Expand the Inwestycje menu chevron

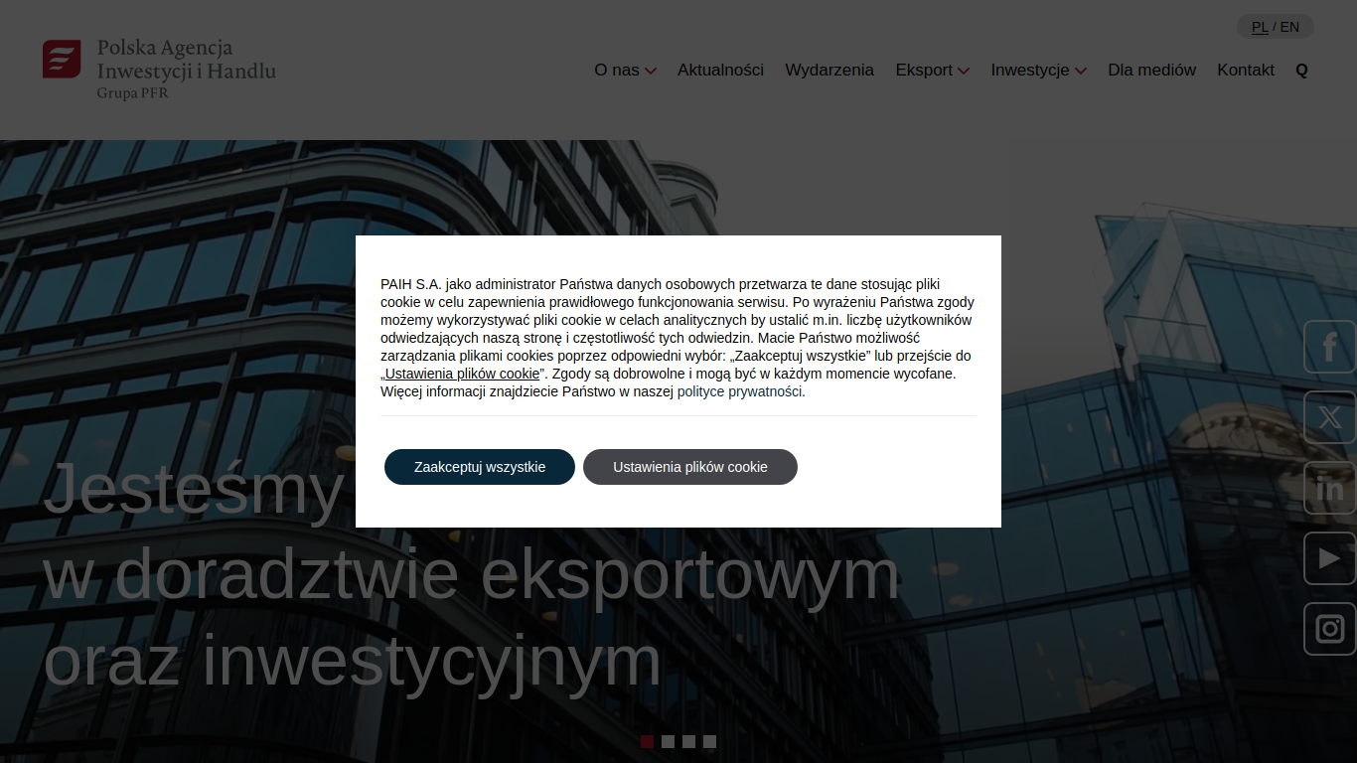[x=1081, y=71]
